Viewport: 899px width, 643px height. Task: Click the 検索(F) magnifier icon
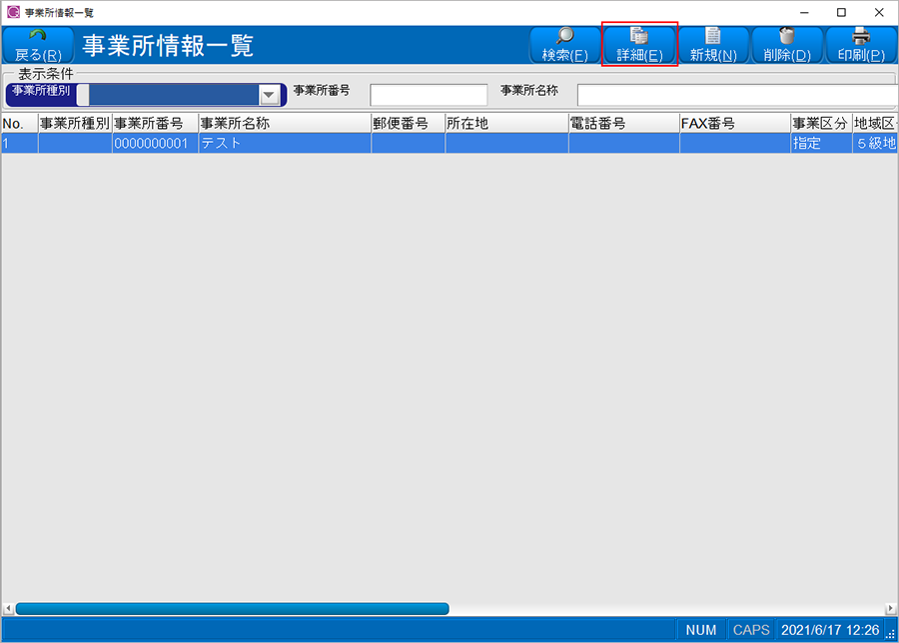[564, 37]
